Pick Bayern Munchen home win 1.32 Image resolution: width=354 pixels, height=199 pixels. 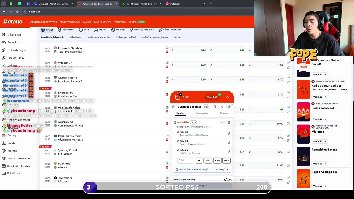click(189, 50)
